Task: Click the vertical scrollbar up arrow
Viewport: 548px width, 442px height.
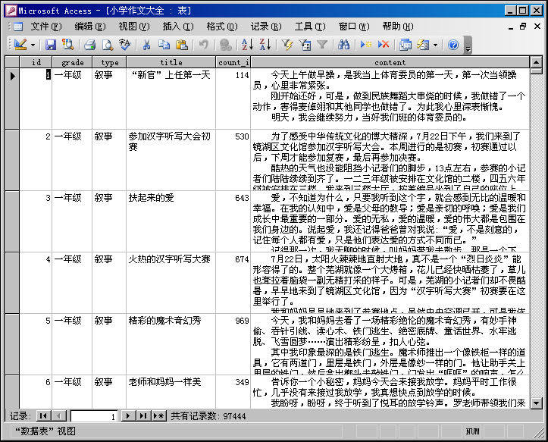Action: (x=536, y=62)
